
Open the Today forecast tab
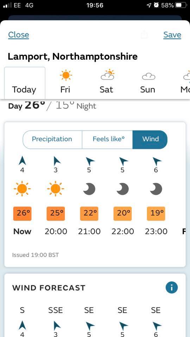click(24, 83)
